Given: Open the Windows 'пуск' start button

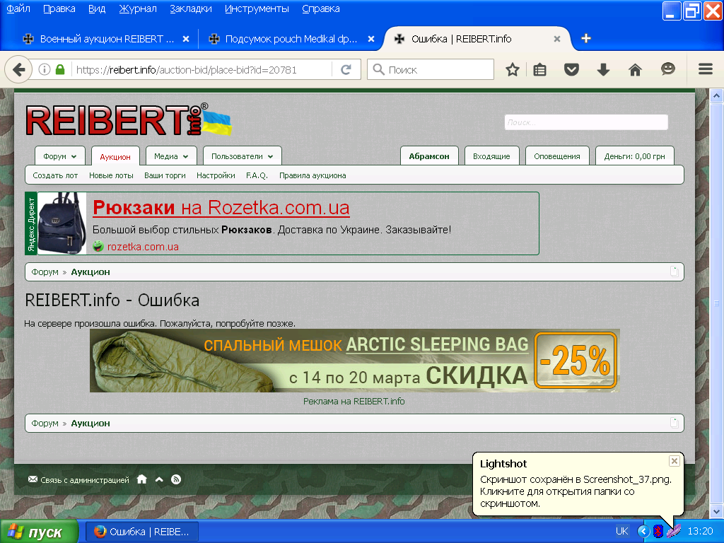Looking at the screenshot, I should (x=40, y=532).
